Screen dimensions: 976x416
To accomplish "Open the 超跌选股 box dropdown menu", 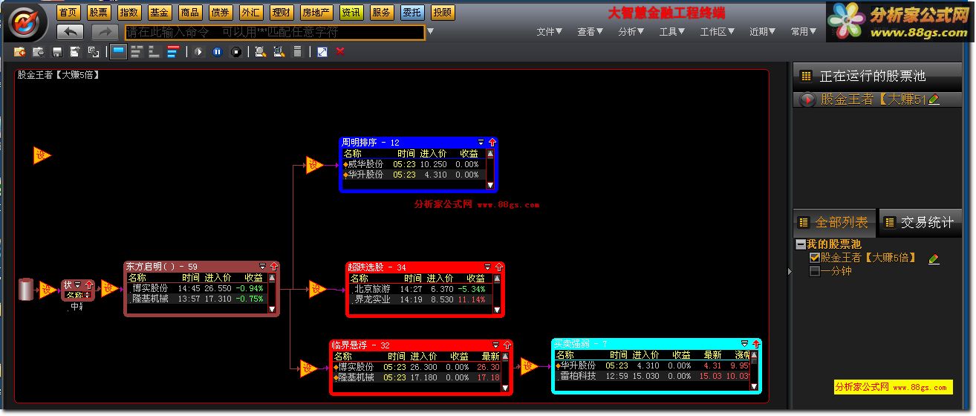I will (488, 267).
